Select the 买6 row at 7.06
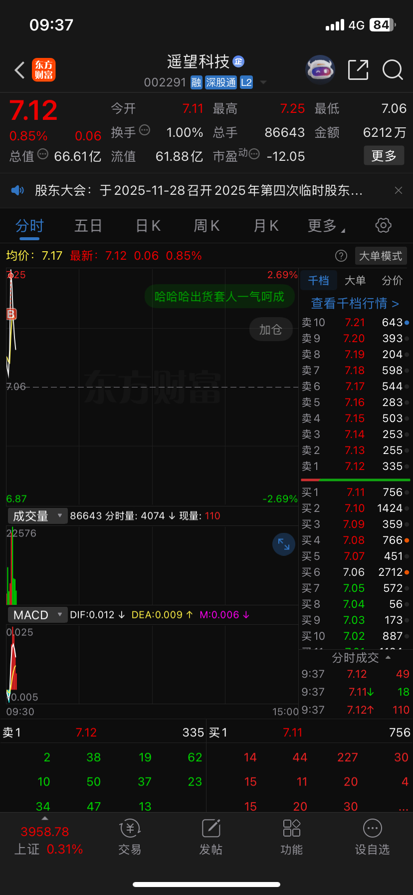 [x=356, y=572]
